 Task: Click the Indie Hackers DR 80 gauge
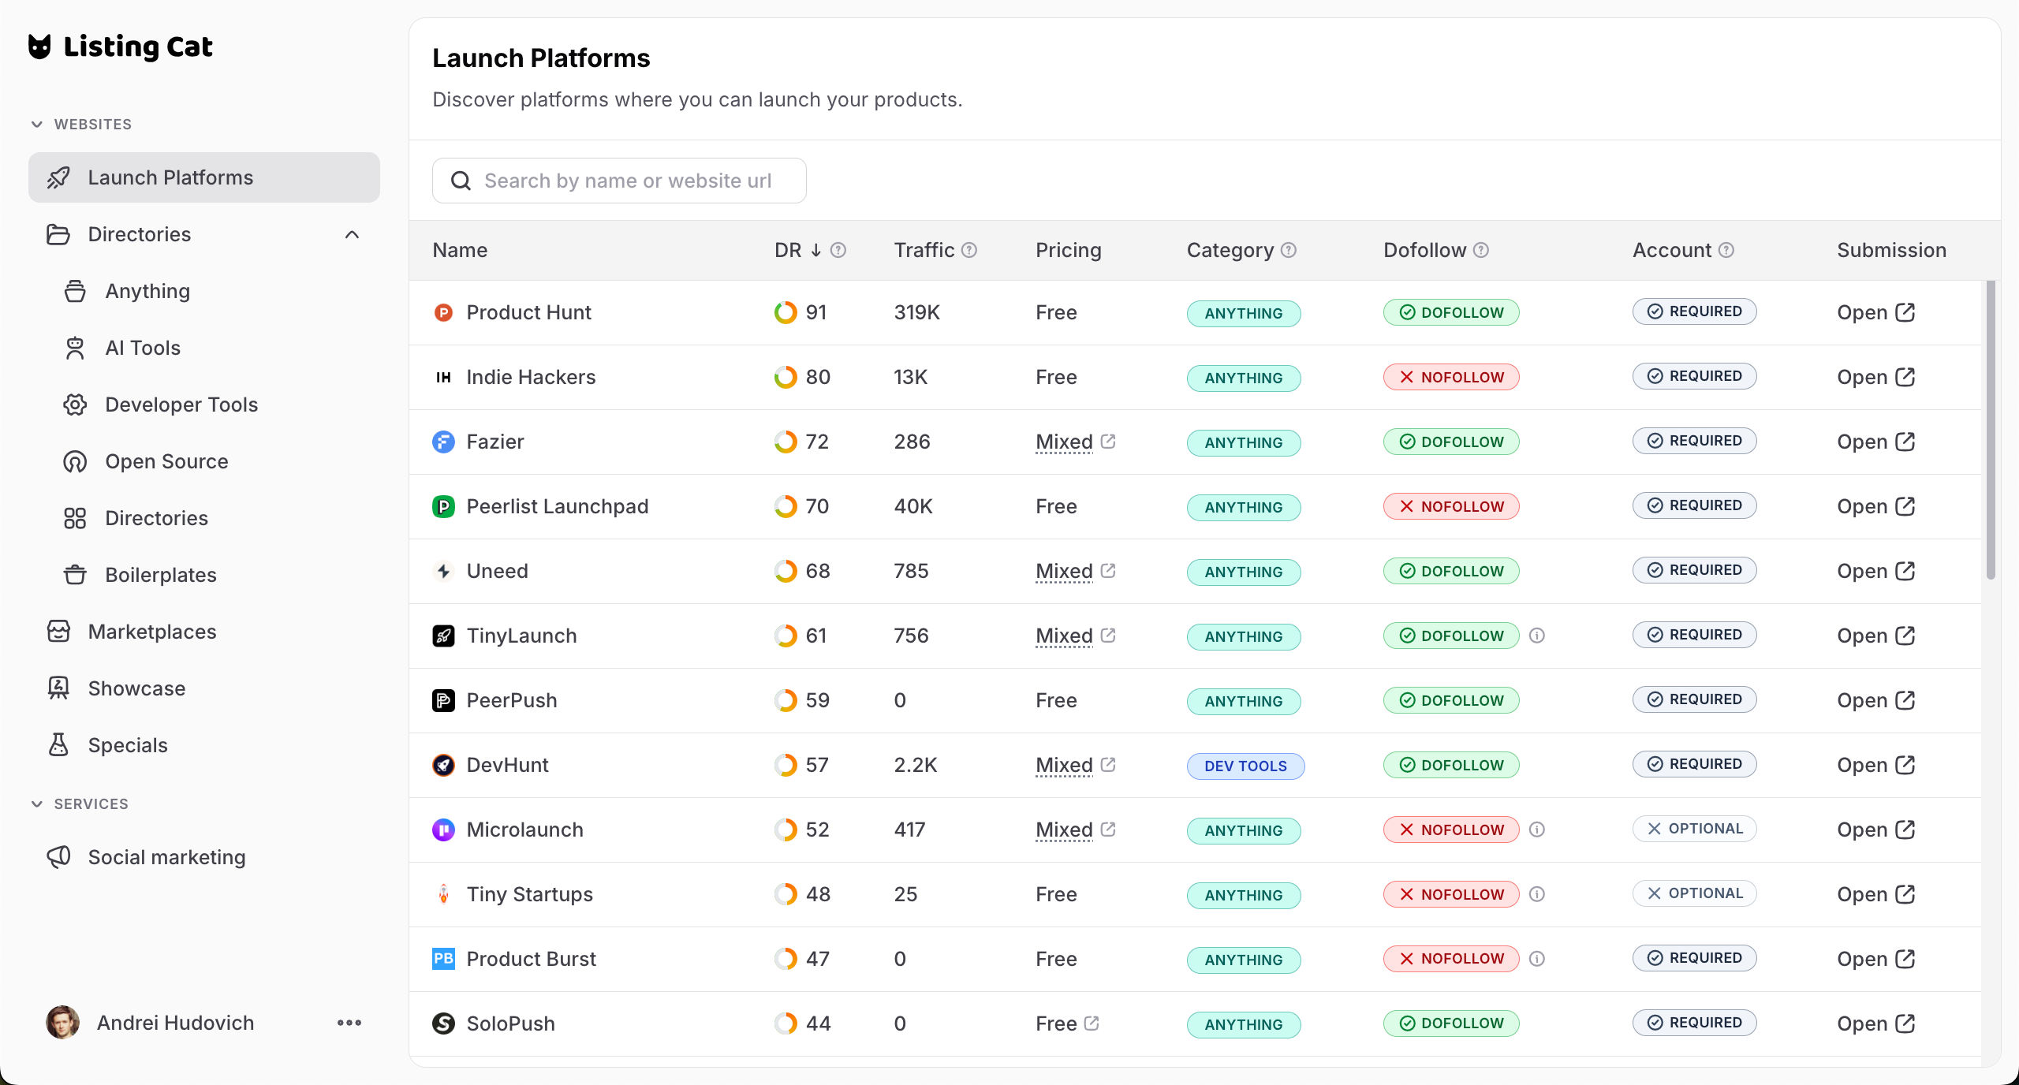pyautogui.click(x=786, y=378)
